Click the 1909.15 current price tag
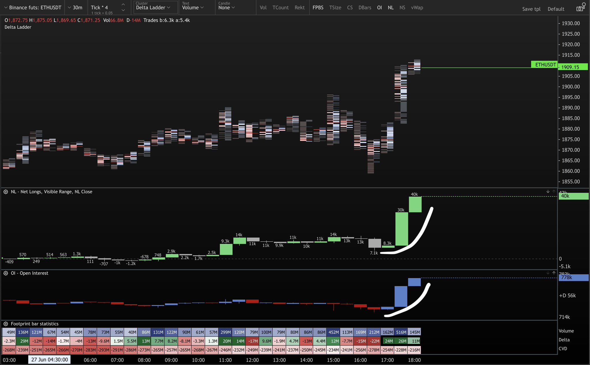Viewport: 590px width, 365px height. pos(573,67)
